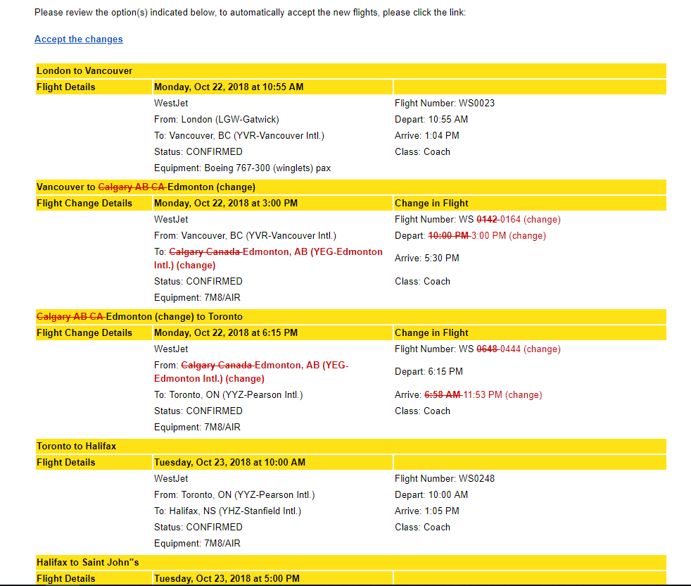Click 'To: Edmonton, AB (YEG-Edmonton Intl.) (change)'

click(x=268, y=258)
